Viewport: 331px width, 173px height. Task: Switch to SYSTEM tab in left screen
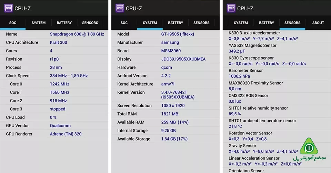point(38,23)
